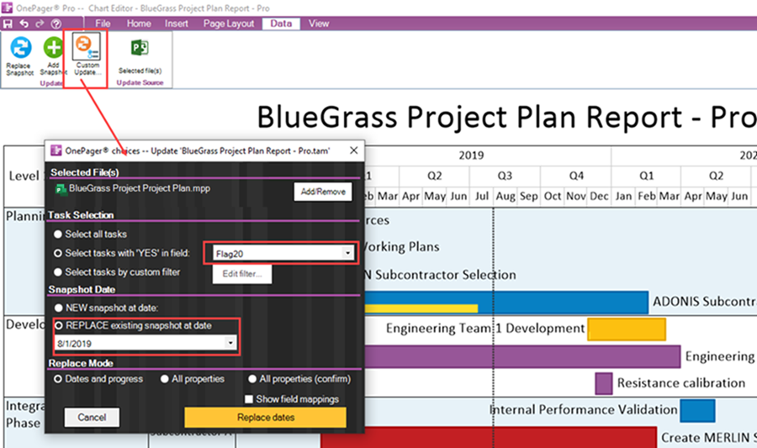
Task: Open the Custom Update tool
Action: (x=87, y=45)
